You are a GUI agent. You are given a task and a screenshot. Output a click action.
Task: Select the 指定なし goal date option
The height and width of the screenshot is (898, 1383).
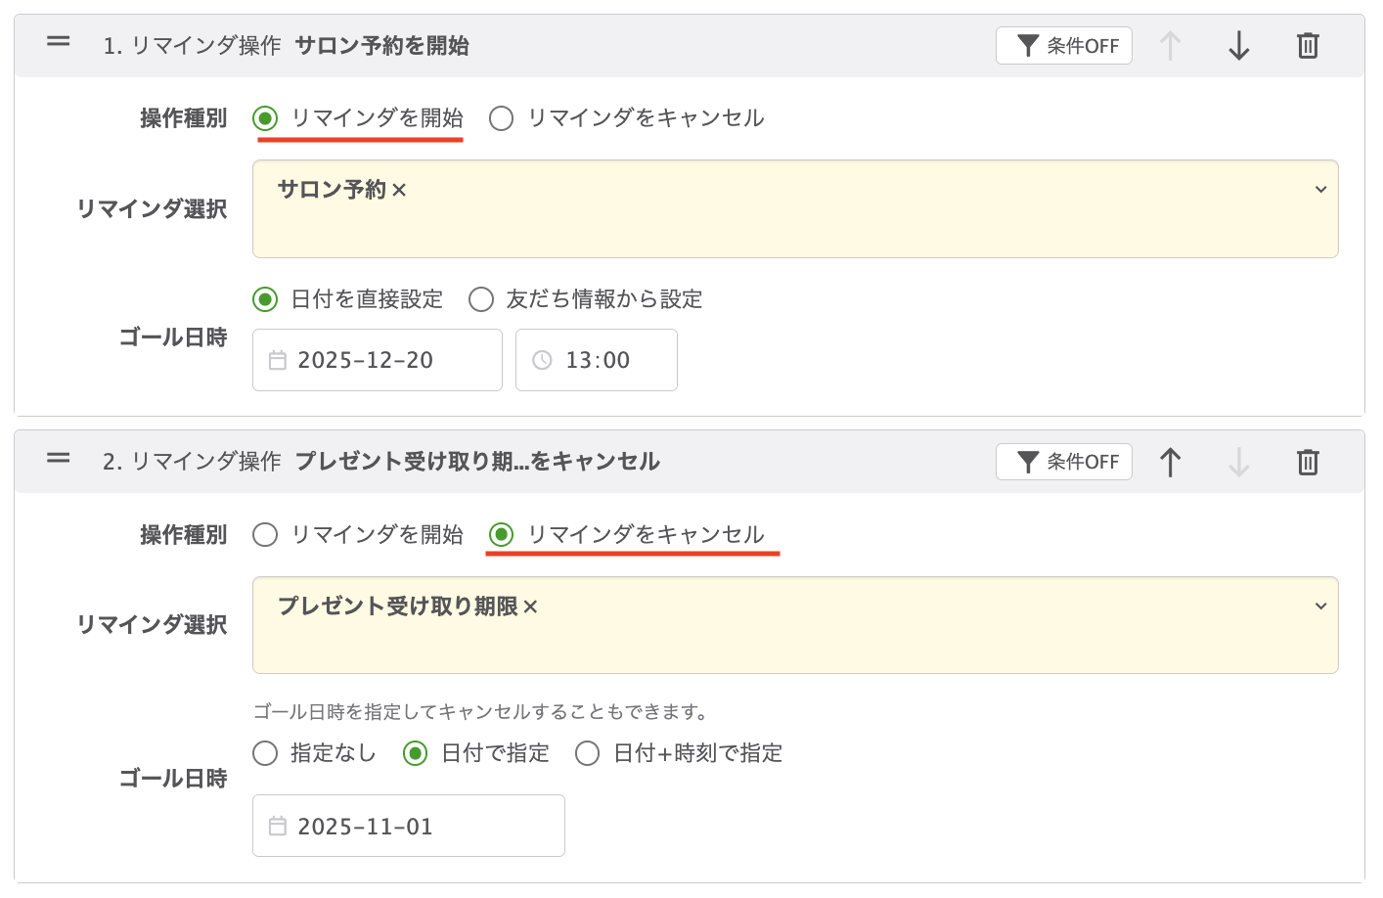coord(265,753)
